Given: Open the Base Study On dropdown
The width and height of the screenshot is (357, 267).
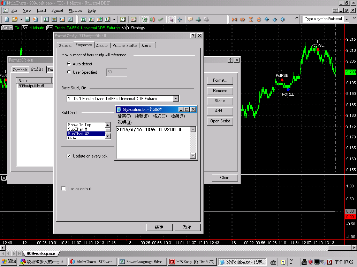Looking at the screenshot, I should point(176,98).
